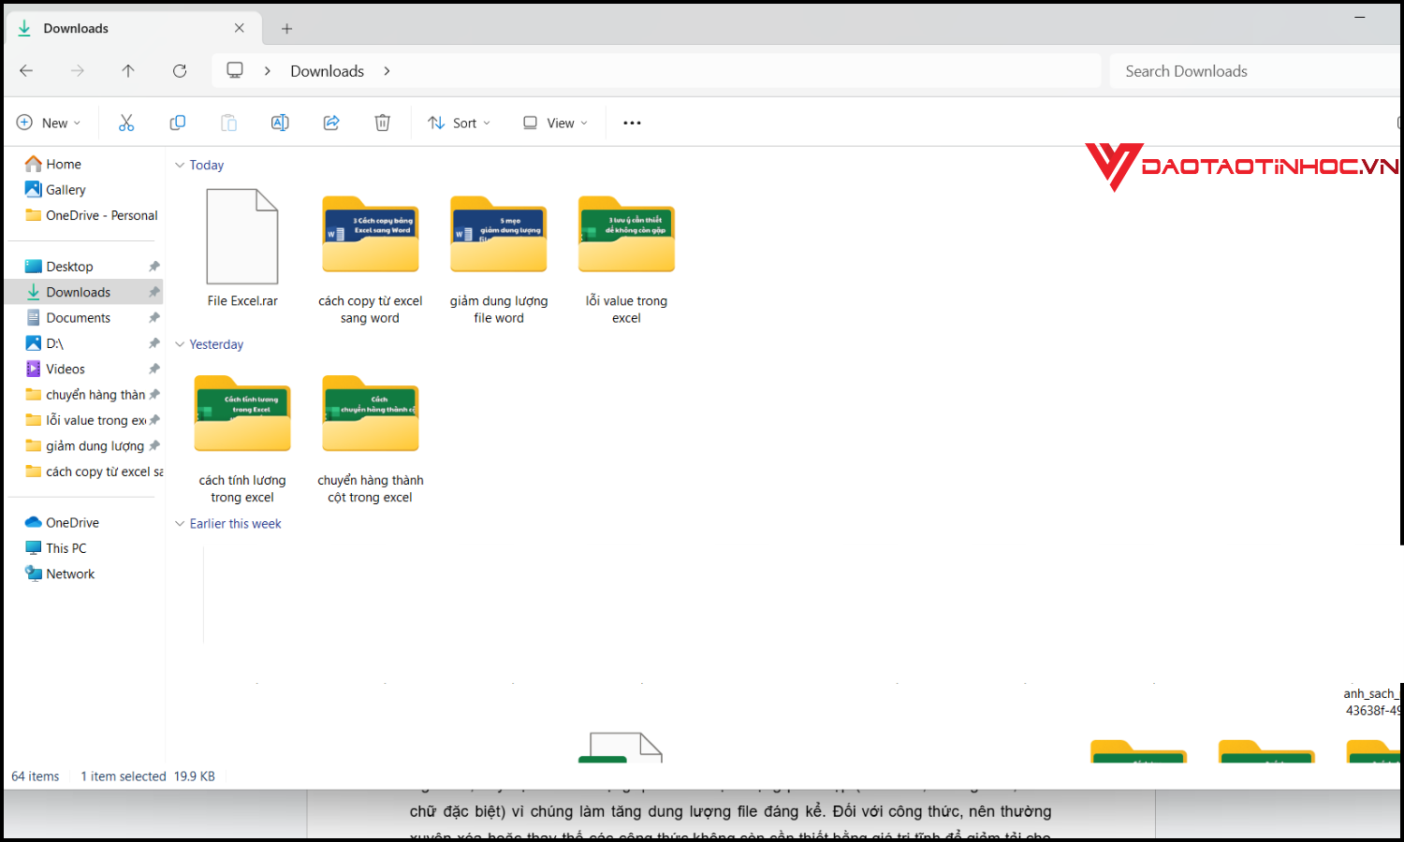Image resolution: width=1404 pixels, height=842 pixels.
Task: Collapse the Today group
Action: click(x=180, y=166)
